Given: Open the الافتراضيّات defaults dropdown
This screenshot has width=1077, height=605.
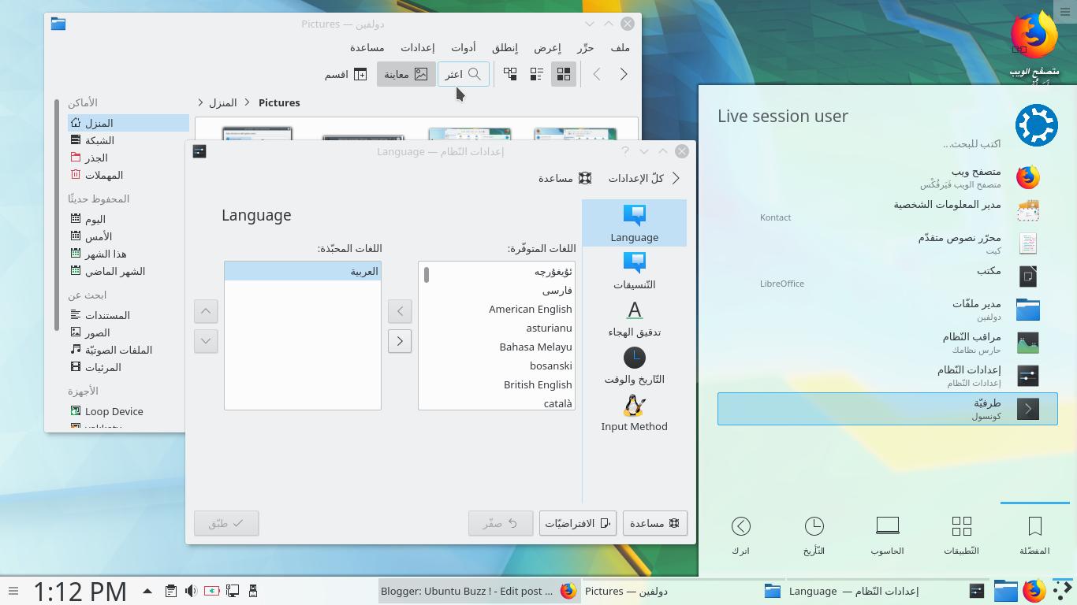Looking at the screenshot, I should 577,522.
